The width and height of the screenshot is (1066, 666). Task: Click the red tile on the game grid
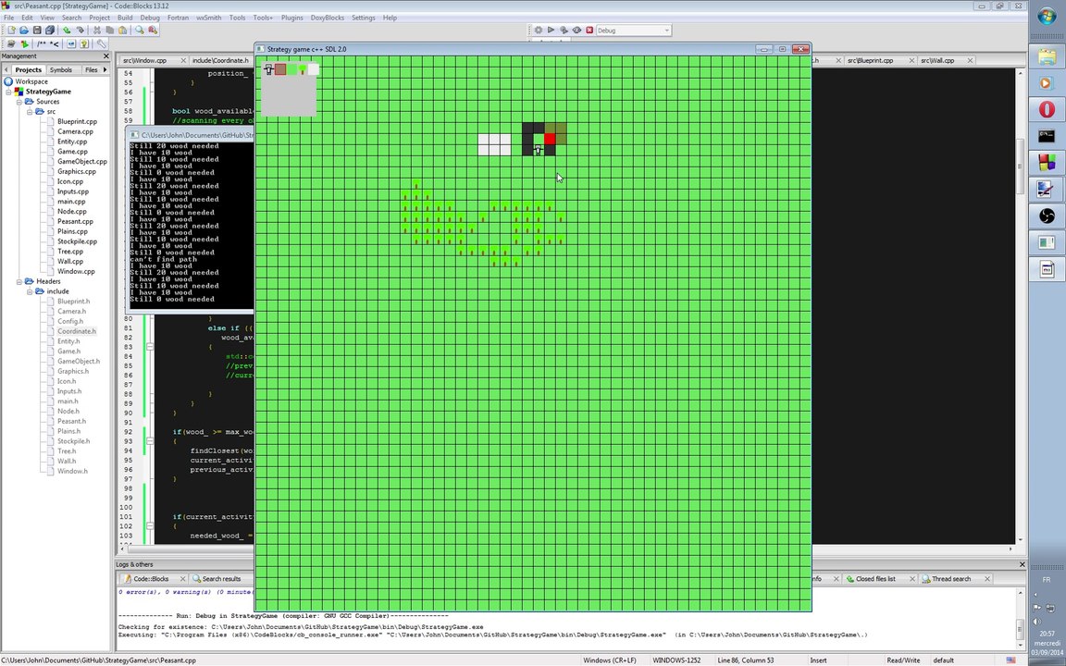pos(550,139)
